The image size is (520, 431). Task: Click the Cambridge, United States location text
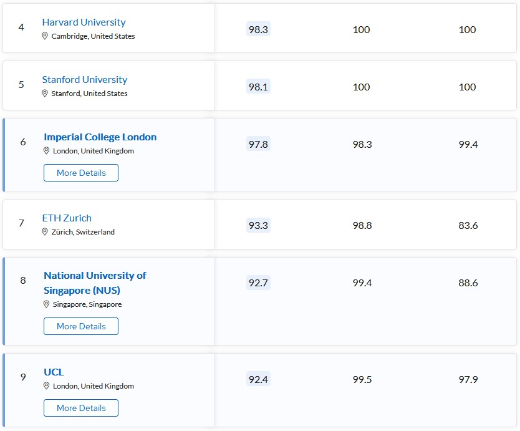click(93, 36)
